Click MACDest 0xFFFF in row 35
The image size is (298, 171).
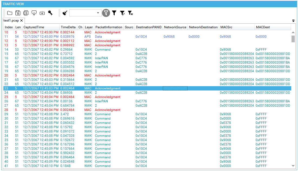pyautogui.click(x=261, y=140)
